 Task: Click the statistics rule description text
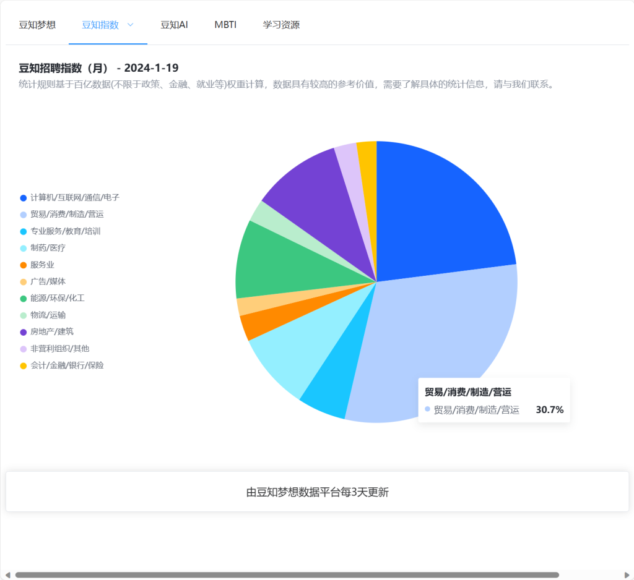coord(287,85)
